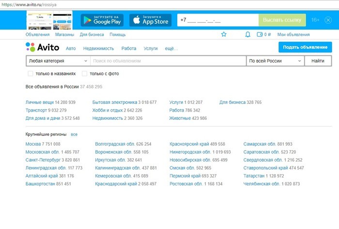Open Объявления top menu
339x229 pixels.
38,34
